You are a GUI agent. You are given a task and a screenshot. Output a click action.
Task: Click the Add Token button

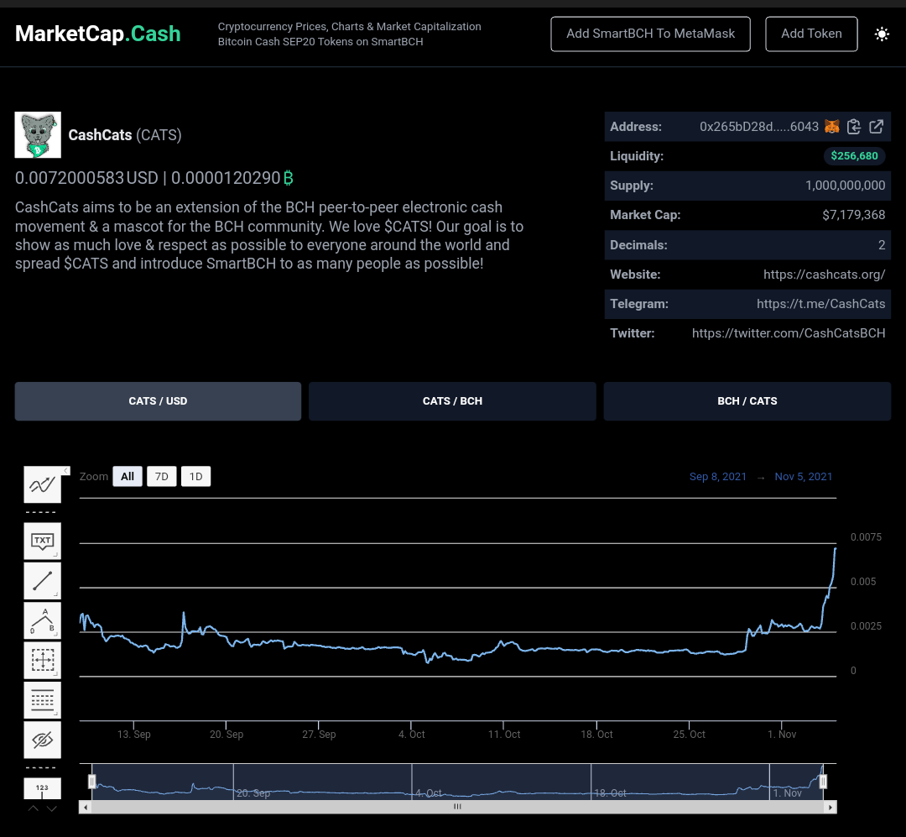811,34
